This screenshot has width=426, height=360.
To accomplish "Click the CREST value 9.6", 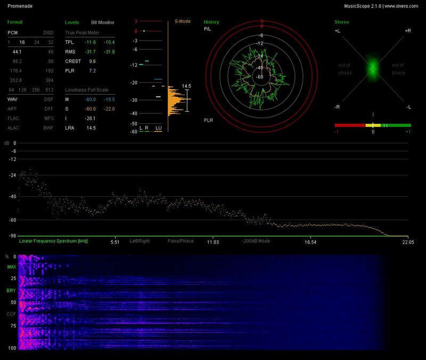I will 92,61.
